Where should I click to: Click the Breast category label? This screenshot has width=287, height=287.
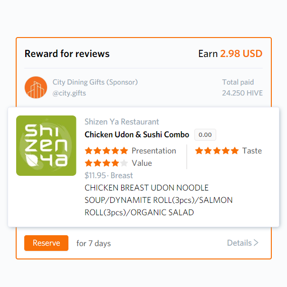(122, 175)
